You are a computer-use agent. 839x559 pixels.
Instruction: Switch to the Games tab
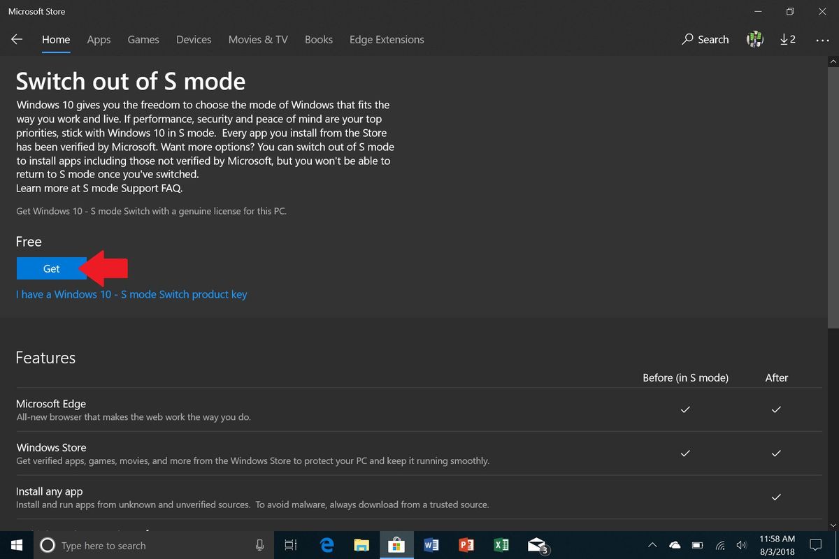(x=143, y=40)
